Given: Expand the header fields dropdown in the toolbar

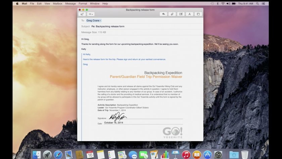Looking at the screenshot, I should pos(91,14).
